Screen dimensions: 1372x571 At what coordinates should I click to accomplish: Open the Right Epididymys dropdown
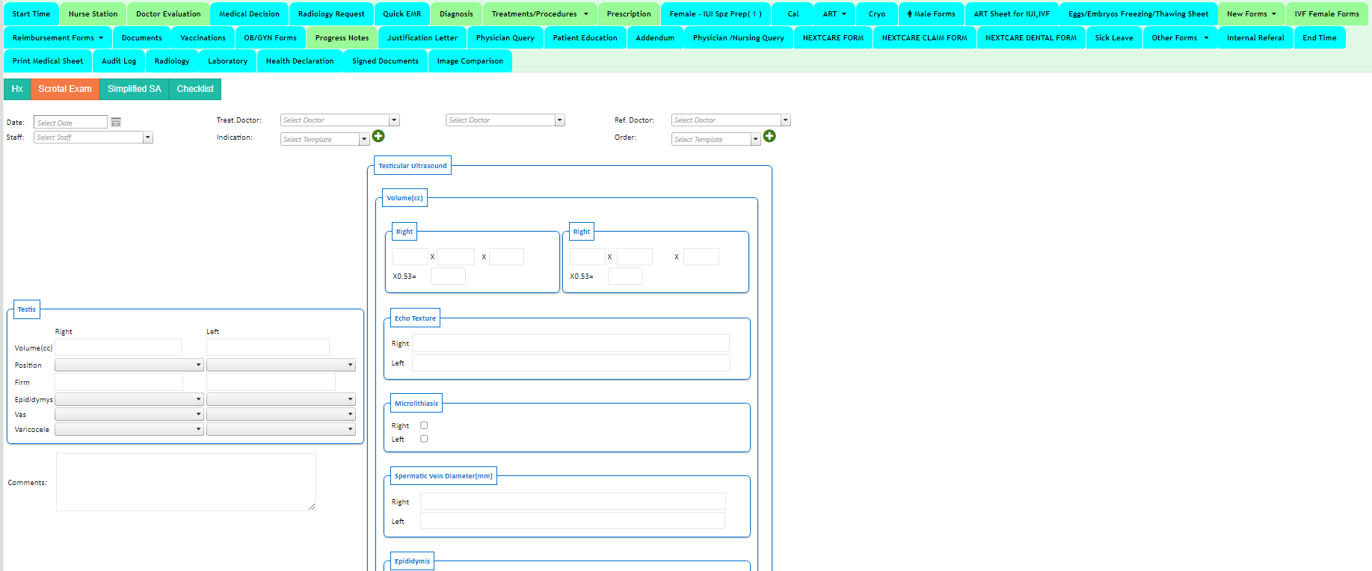(x=129, y=400)
